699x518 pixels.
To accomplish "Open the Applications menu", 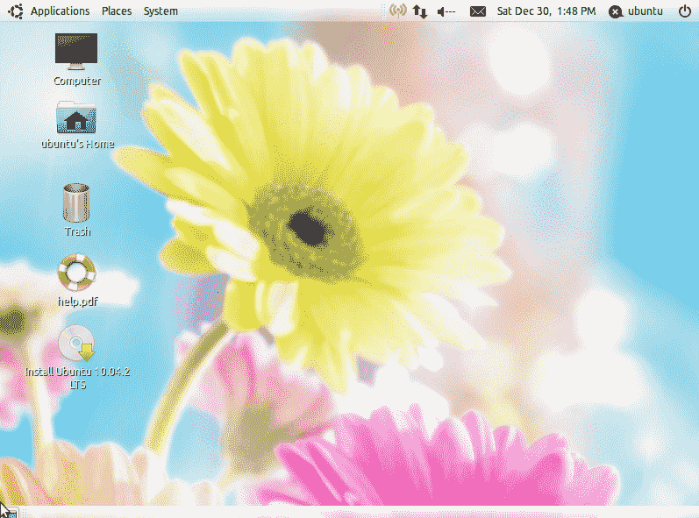I will point(60,11).
